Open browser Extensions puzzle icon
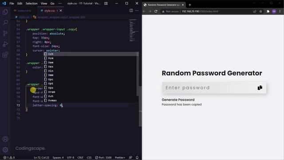 point(268,11)
